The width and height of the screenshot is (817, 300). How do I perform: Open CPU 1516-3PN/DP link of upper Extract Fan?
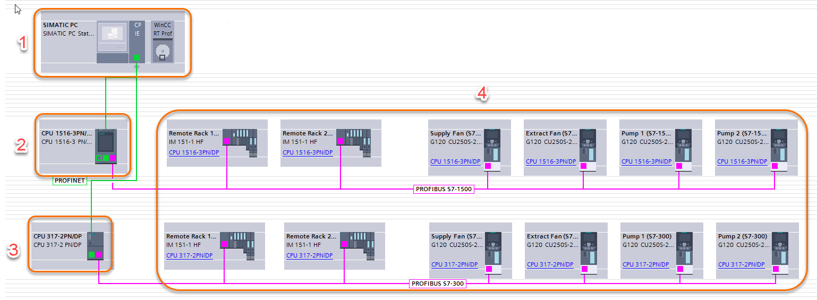point(550,161)
